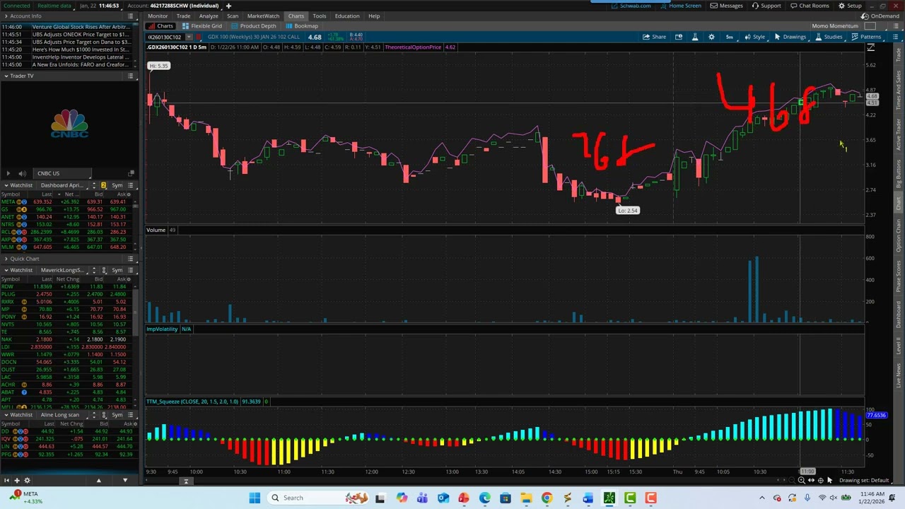Click the symbol input field .GDX260130C102
Screen dimensions: 905x509
[x=165, y=37]
